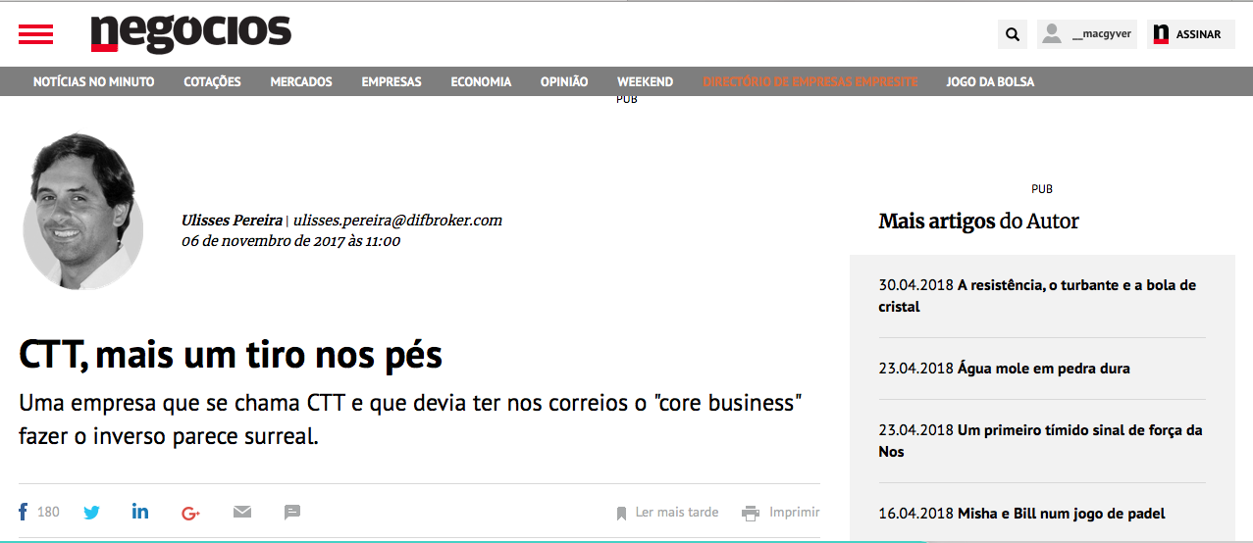Open the Cotações menu item

coord(212,81)
